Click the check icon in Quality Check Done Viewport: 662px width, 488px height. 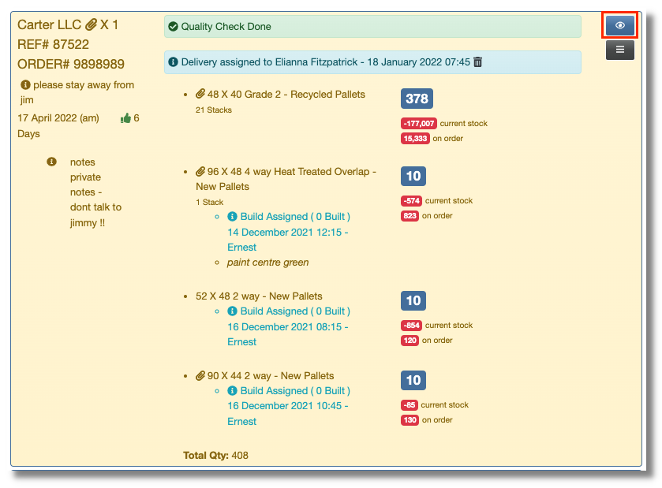click(x=173, y=27)
